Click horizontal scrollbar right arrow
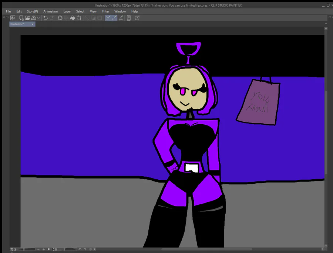 (323, 249)
